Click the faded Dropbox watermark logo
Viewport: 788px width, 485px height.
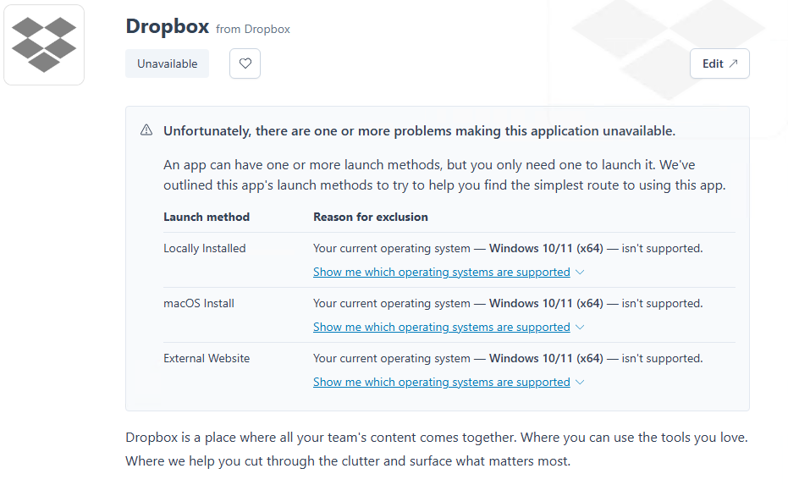[669, 42]
